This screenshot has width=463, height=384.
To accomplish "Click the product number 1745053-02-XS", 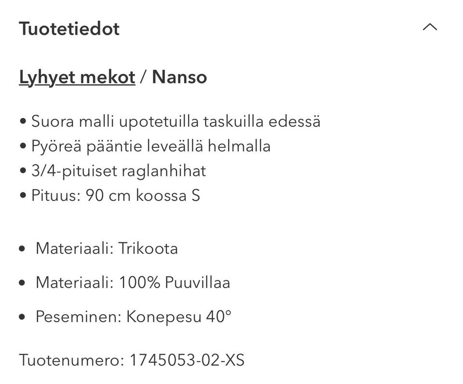I will (187, 360).
